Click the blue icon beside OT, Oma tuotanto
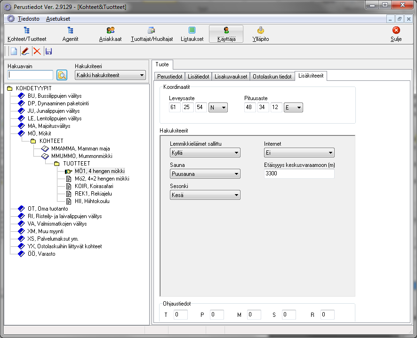The height and width of the screenshot is (338, 417). [21, 209]
